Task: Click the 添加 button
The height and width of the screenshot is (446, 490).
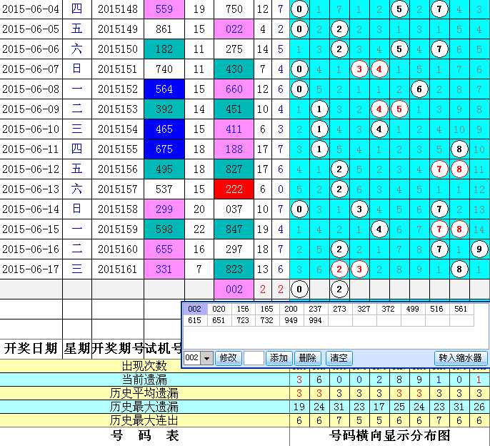Action: click(279, 358)
